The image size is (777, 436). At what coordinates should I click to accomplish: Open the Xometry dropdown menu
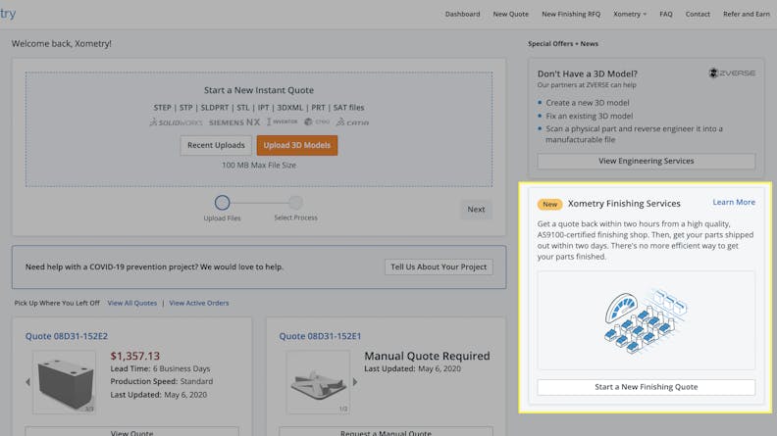click(630, 14)
